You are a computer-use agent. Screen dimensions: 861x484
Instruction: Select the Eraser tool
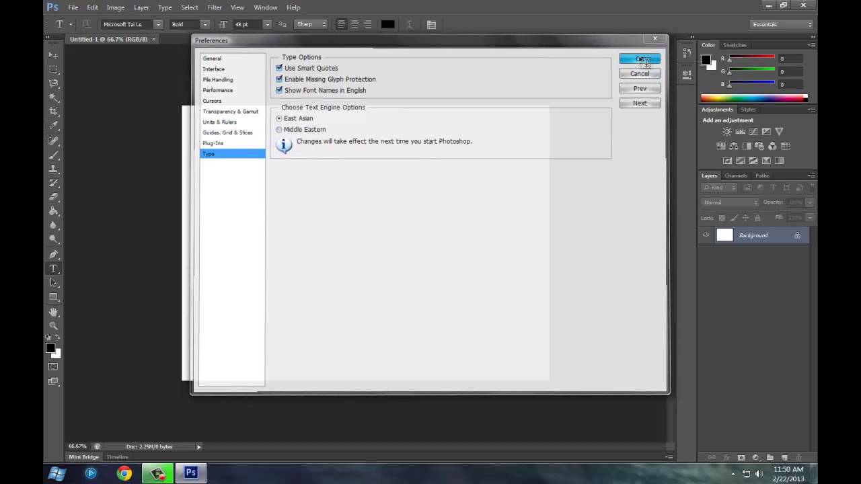(x=53, y=198)
